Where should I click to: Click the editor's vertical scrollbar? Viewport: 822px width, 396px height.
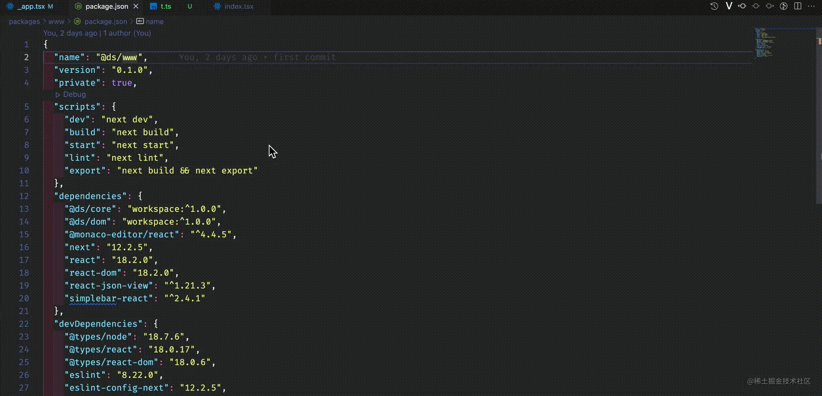(x=819, y=119)
